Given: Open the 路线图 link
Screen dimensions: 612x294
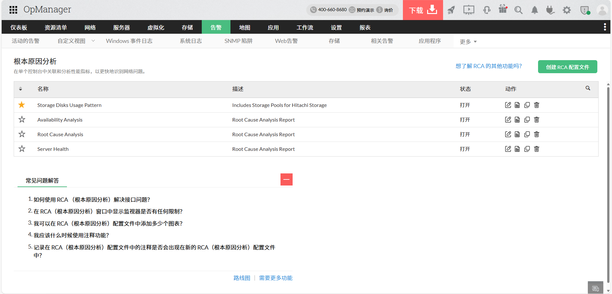Looking at the screenshot, I should [x=242, y=277].
